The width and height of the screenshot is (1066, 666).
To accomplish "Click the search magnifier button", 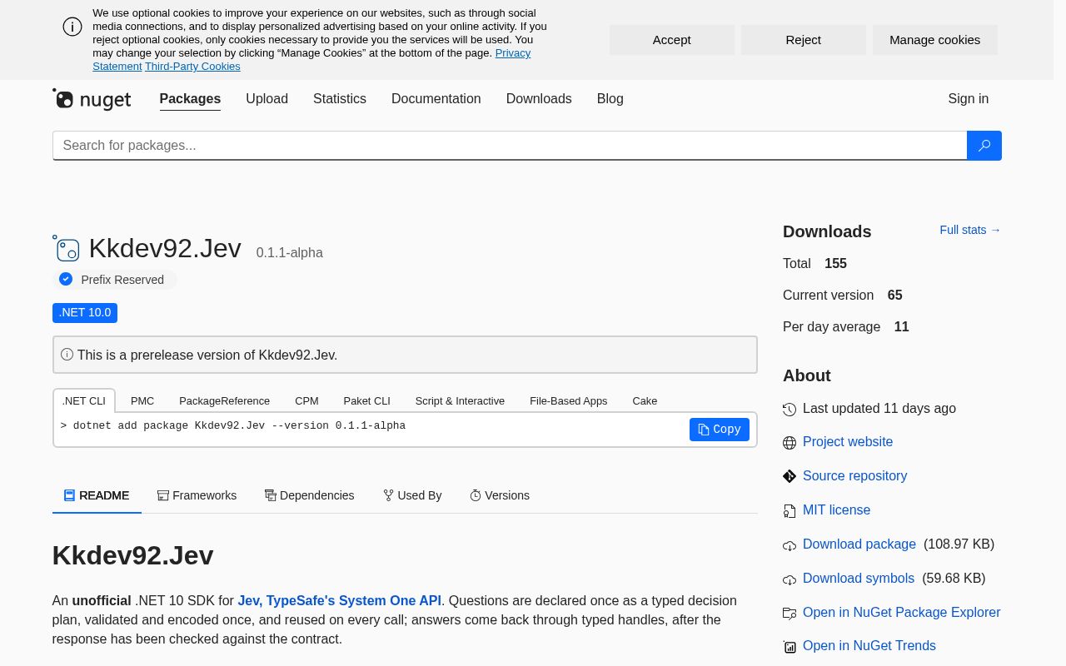I will point(984,146).
